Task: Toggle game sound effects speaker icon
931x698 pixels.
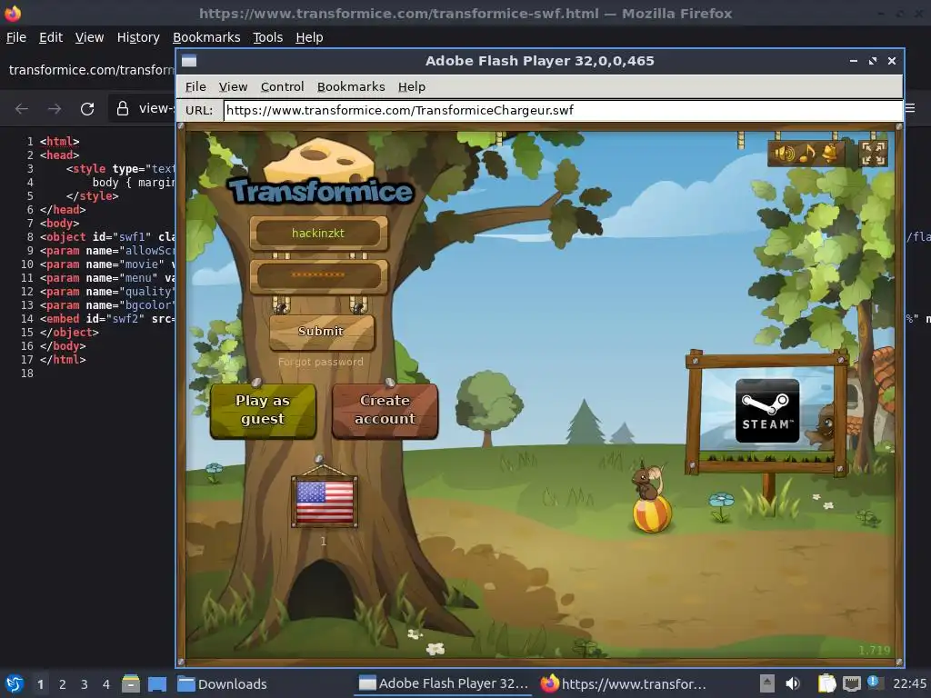Action: tap(785, 153)
